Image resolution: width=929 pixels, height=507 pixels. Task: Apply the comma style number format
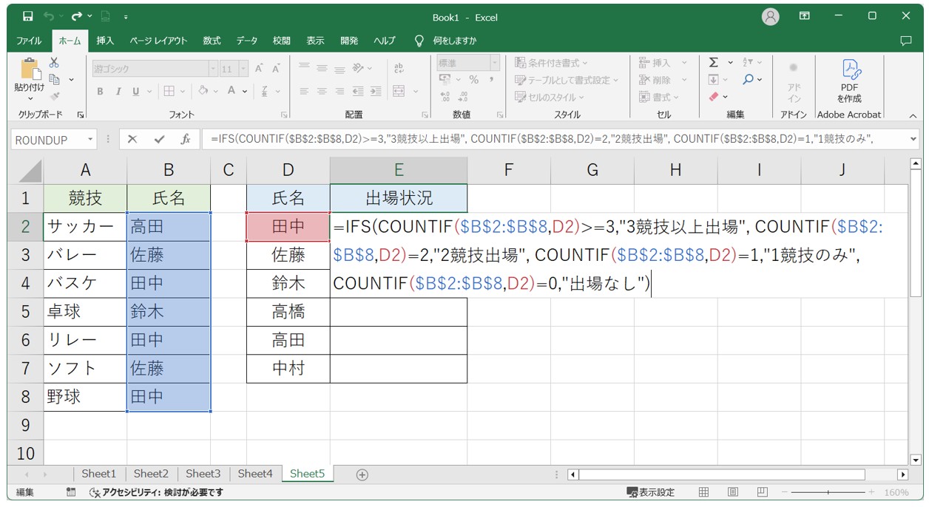tap(492, 80)
